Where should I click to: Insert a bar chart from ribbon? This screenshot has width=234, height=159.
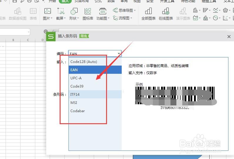pos(205,10)
